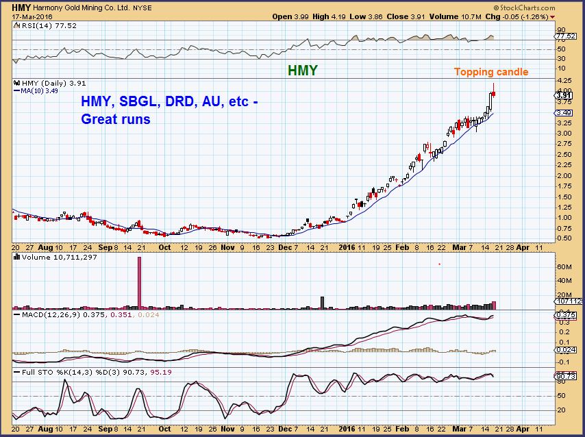Click the green HMY chart title annotation

click(x=303, y=70)
